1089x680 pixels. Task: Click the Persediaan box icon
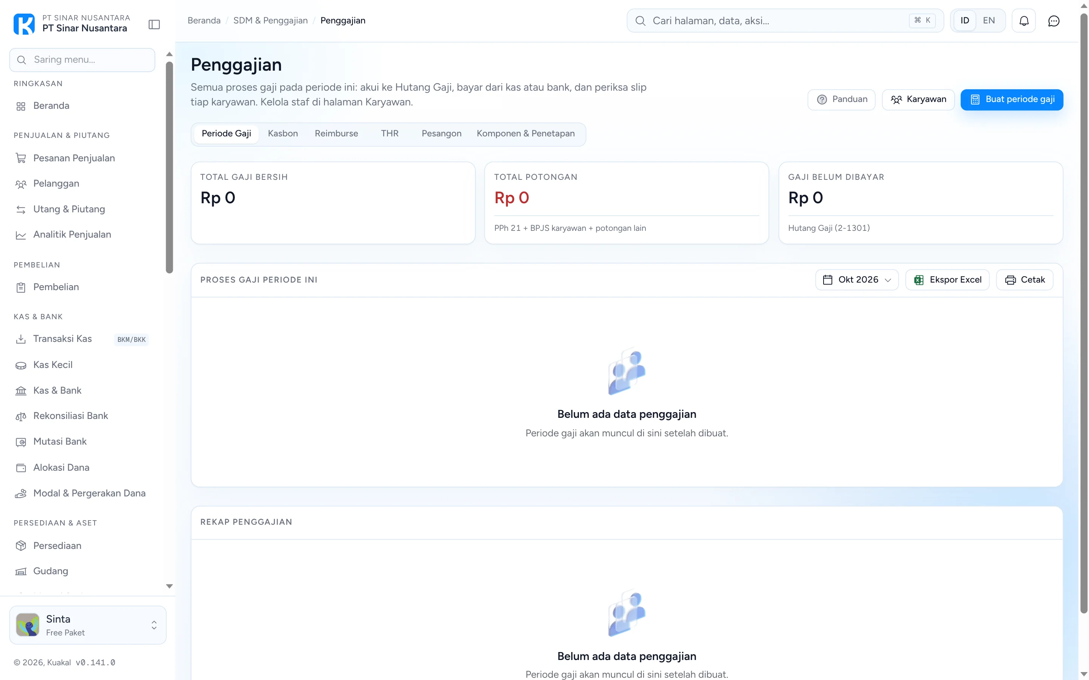tap(21, 546)
